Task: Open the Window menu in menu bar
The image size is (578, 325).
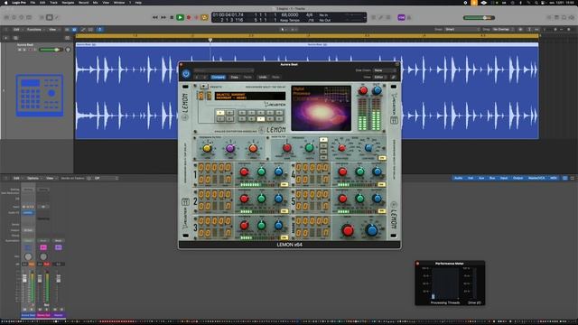Action: pyautogui.click(x=119, y=3)
